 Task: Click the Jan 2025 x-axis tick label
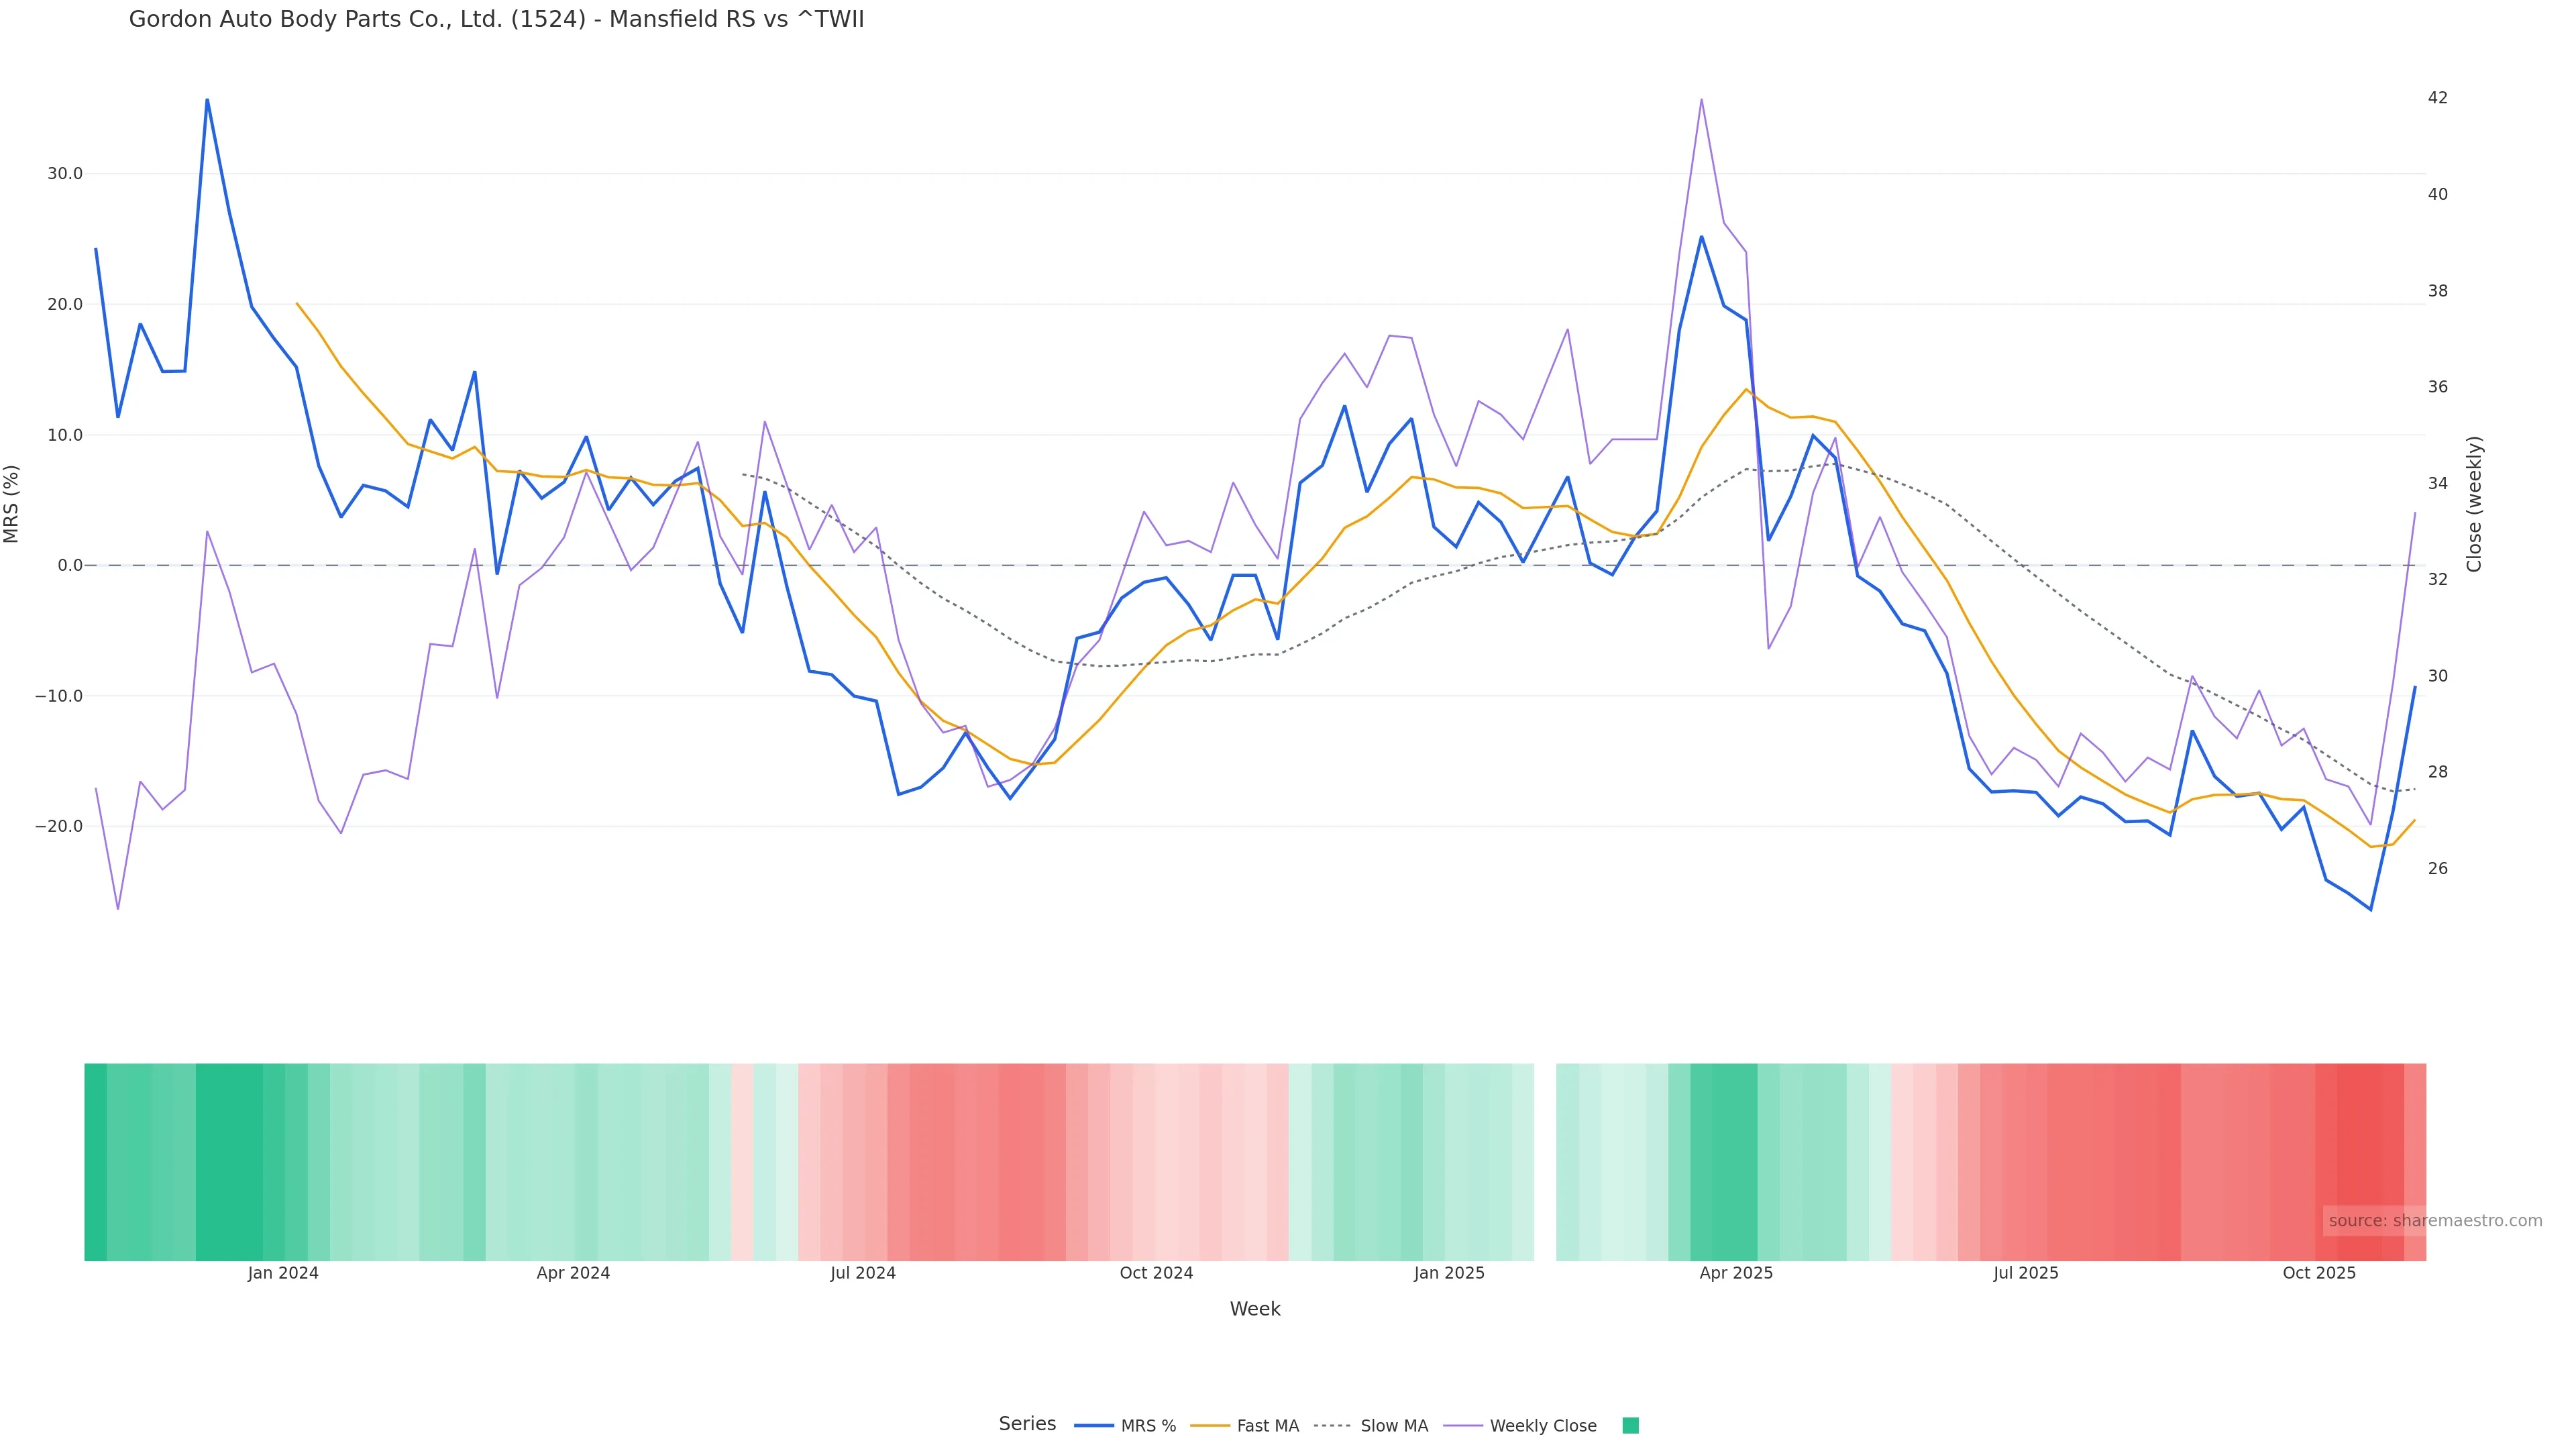(x=1448, y=1273)
